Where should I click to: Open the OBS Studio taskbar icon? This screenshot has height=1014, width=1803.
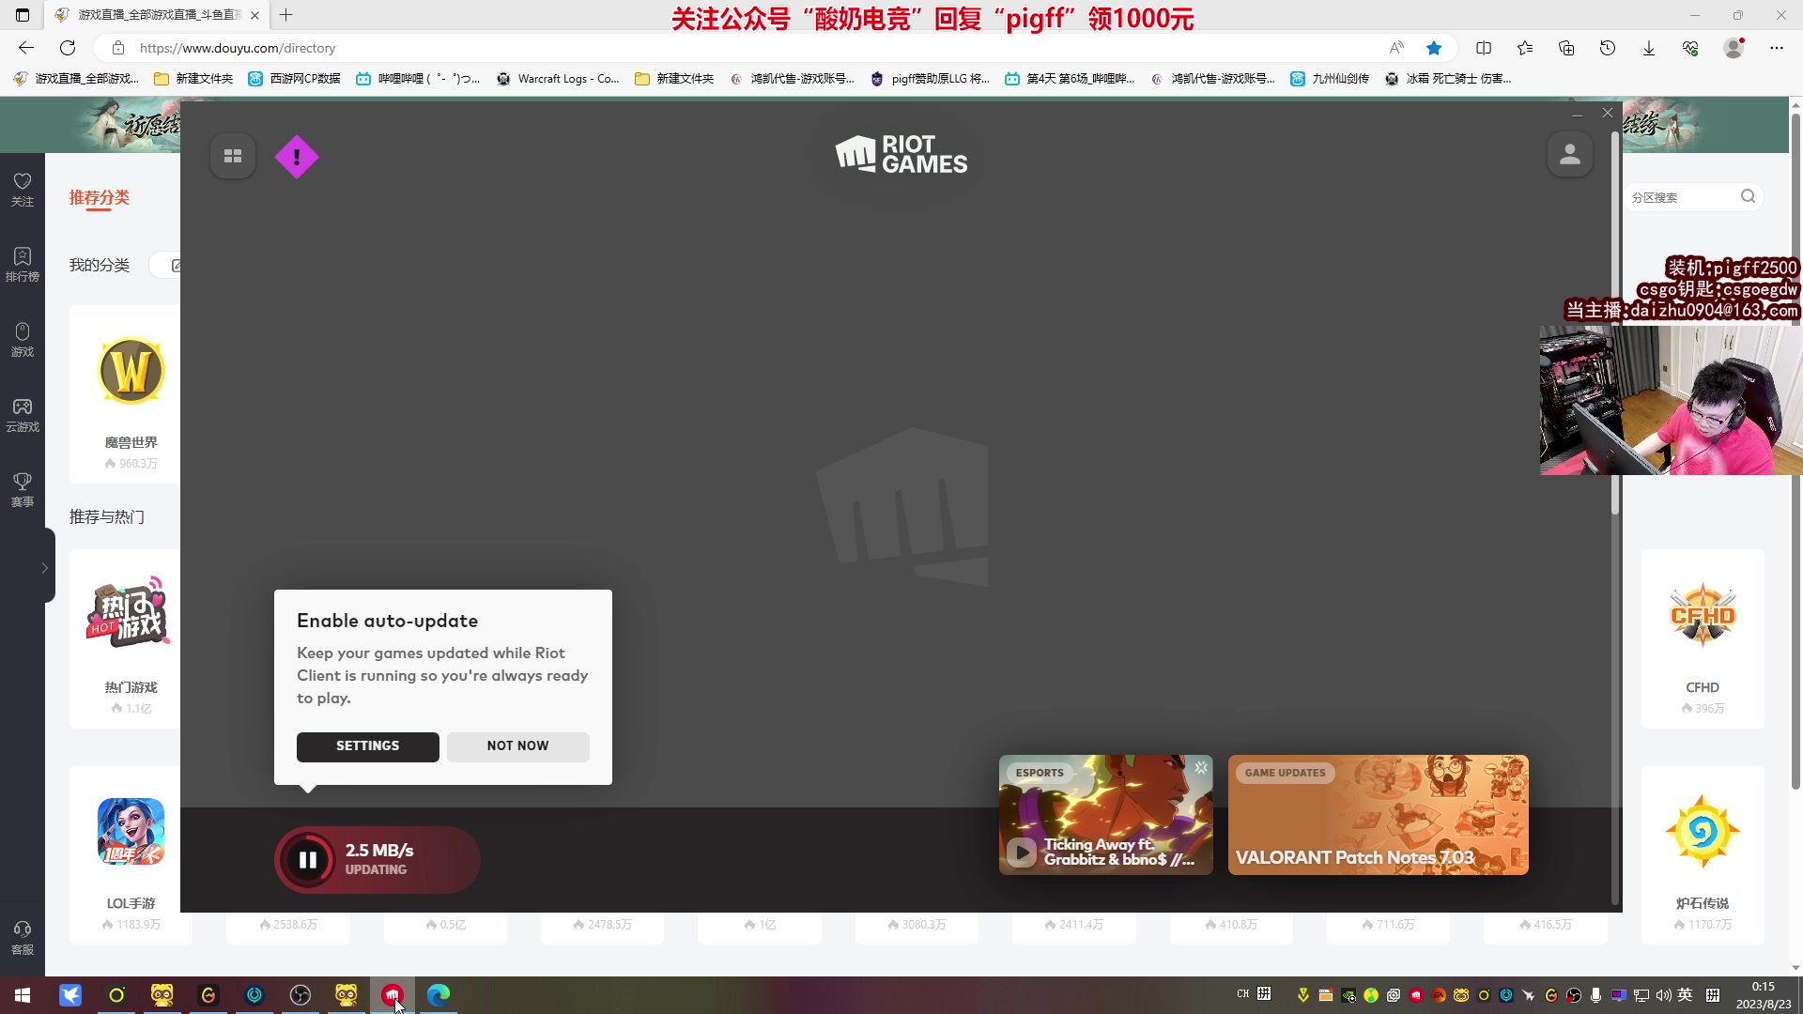tap(300, 995)
